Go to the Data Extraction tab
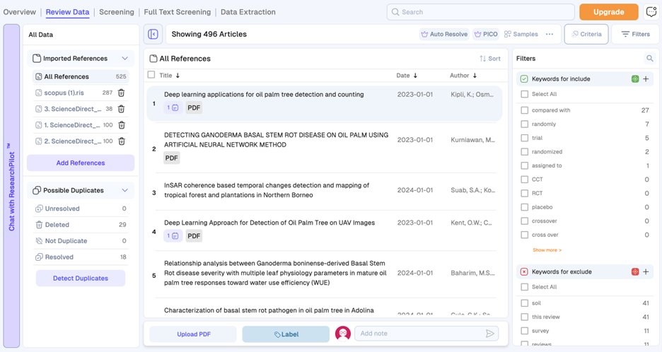662x352 pixels. 248,12
